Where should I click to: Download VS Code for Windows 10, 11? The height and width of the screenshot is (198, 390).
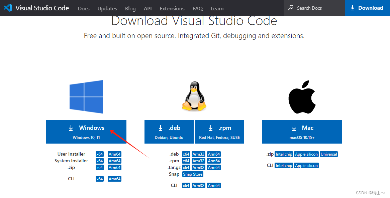click(86, 132)
